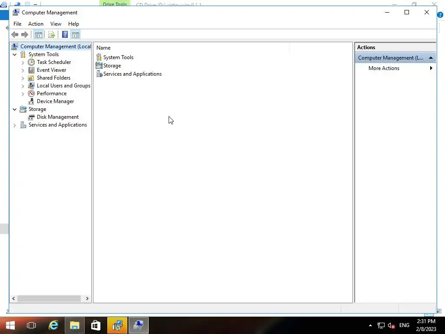Click the Forward arrow toolbar icon
Image resolution: width=445 pixels, height=334 pixels.
click(25, 35)
